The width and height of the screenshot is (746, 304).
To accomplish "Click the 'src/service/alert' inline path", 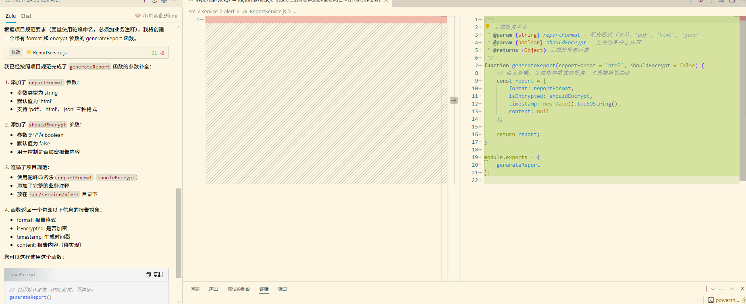I will pyautogui.click(x=54, y=194).
